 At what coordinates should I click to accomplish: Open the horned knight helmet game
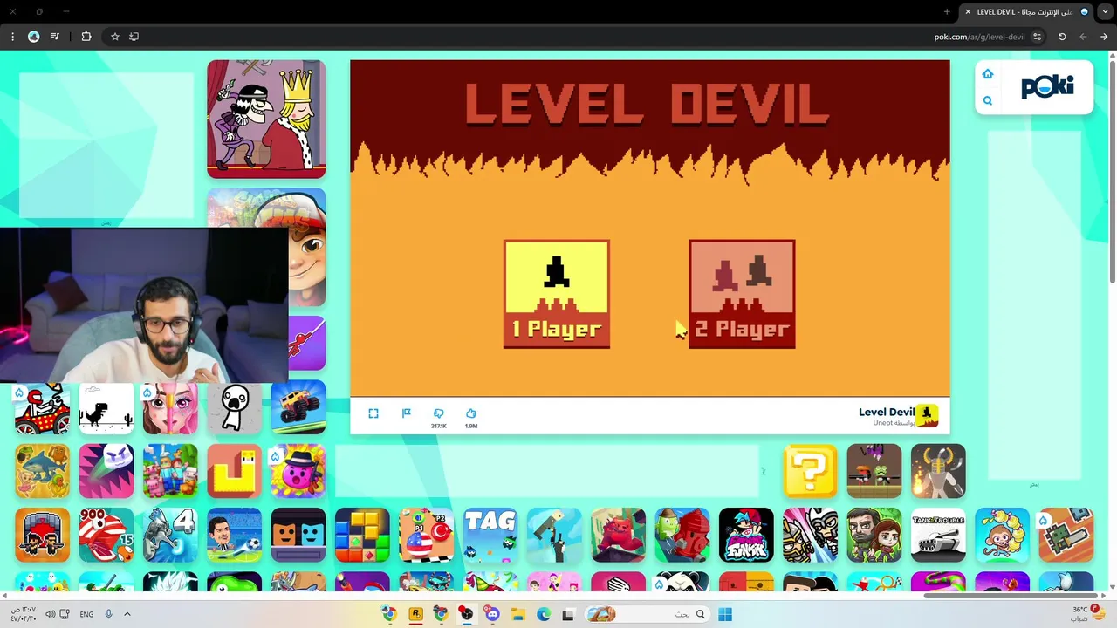[x=938, y=471]
